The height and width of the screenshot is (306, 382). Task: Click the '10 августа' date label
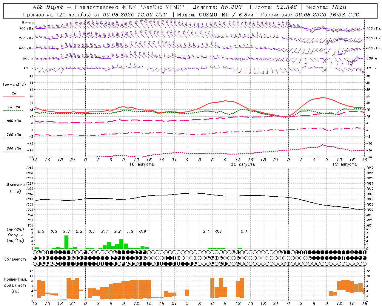(x=141, y=164)
